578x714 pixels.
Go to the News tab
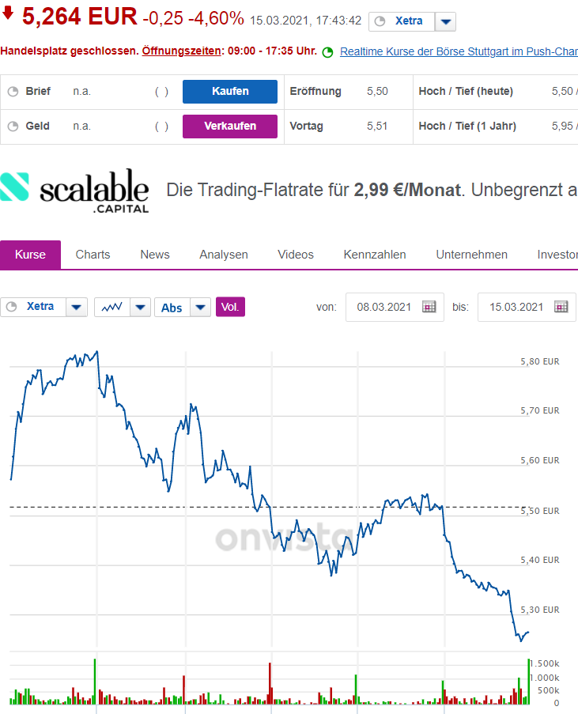pos(155,255)
